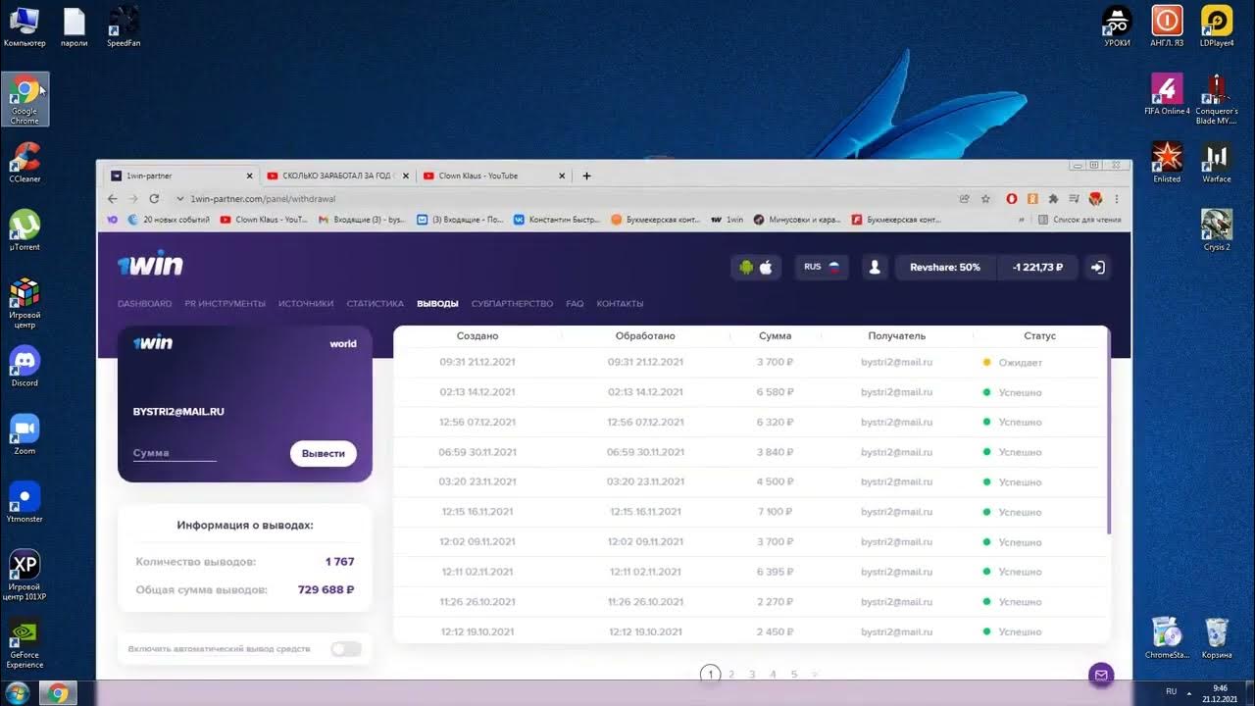Go to page 2 of withdrawals
The height and width of the screenshot is (706, 1255).
[731, 675]
